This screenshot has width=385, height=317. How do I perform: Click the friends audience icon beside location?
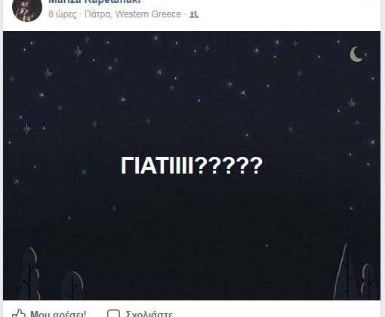click(194, 14)
